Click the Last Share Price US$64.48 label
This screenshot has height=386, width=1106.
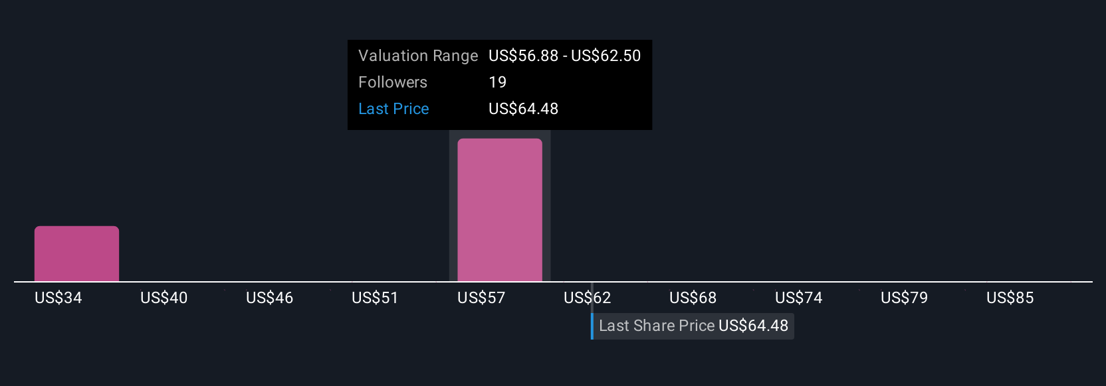pos(693,326)
